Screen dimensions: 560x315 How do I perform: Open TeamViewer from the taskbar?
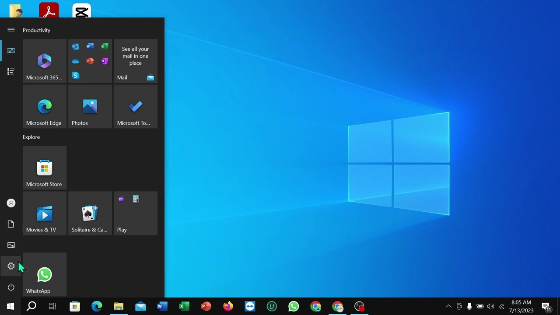click(250, 306)
